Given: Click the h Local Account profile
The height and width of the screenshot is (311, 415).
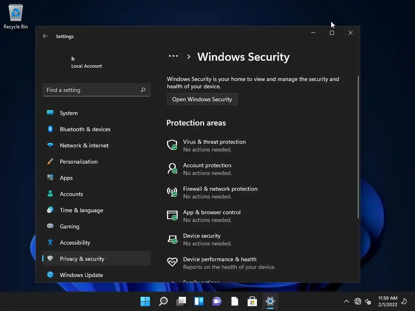Looking at the screenshot, I should [86, 62].
